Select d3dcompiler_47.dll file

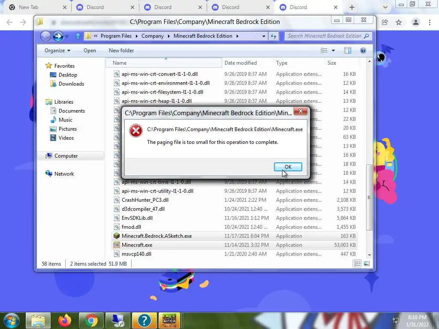[143, 209]
